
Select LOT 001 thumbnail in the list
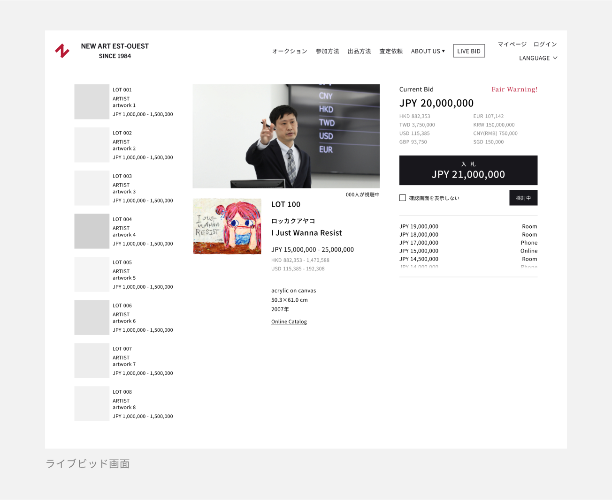click(x=92, y=102)
